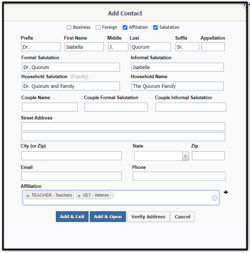Click Add & Open button
The height and width of the screenshot is (253, 250).
[x=108, y=217]
